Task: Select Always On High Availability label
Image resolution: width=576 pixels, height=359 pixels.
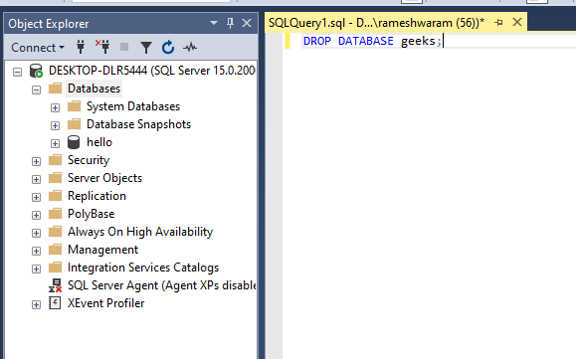Action: click(x=140, y=232)
